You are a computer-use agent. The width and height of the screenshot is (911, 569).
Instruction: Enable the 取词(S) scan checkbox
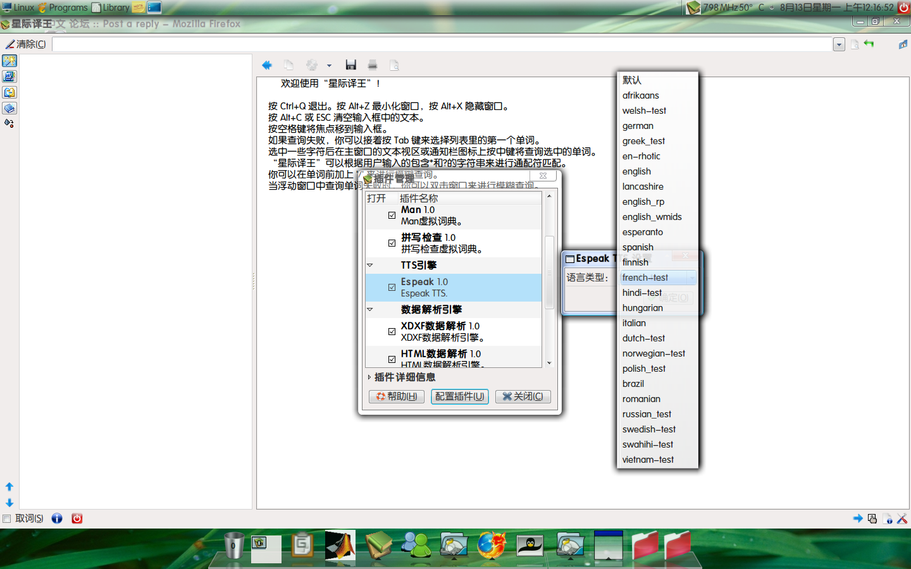pyautogui.click(x=7, y=518)
